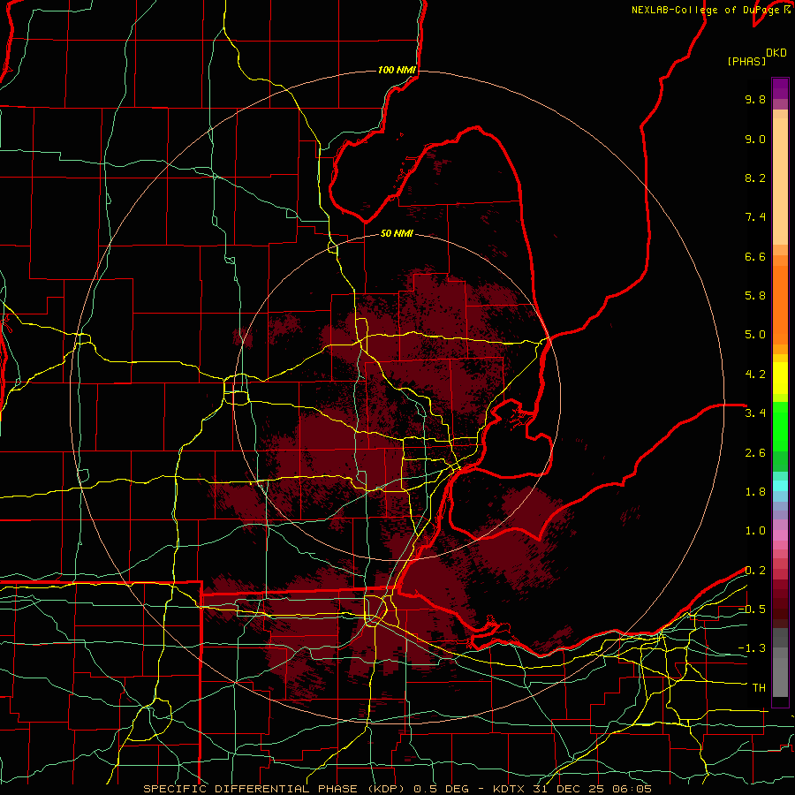Pick the yellow band of the color bar
Viewport: 795px width, 795px height.
(x=780, y=378)
